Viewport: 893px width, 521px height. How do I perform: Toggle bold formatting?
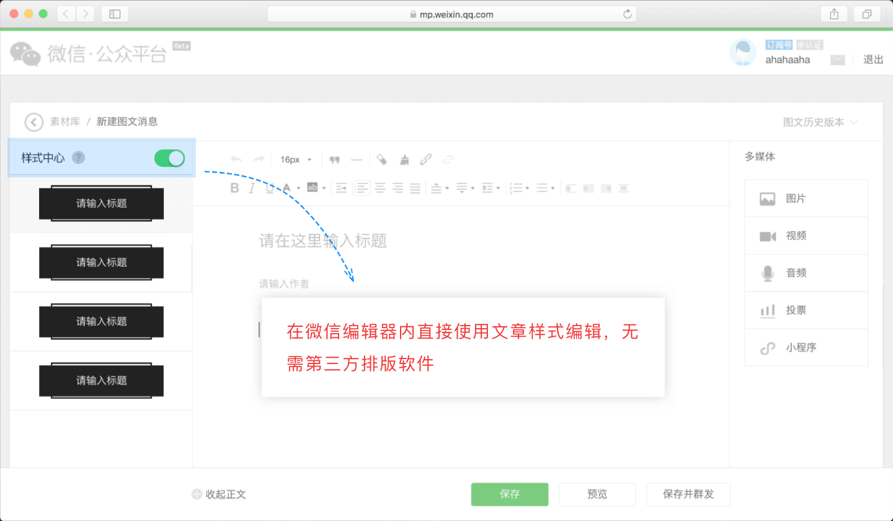pos(234,188)
